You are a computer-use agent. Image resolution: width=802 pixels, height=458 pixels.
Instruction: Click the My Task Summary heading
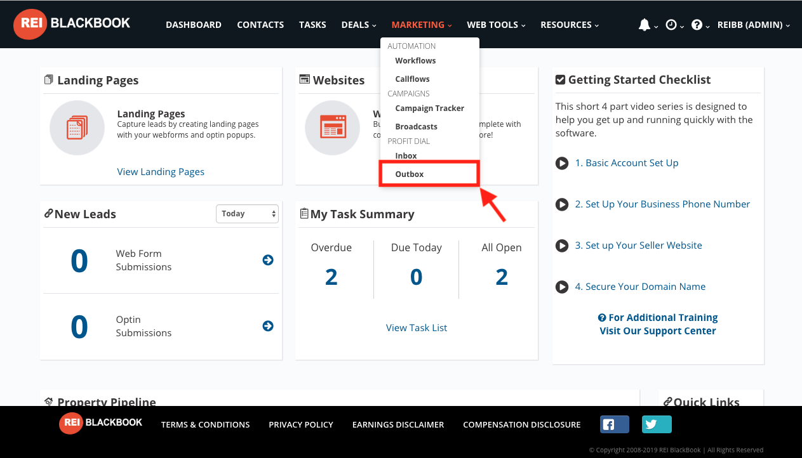pyautogui.click(x=357, y=214)
